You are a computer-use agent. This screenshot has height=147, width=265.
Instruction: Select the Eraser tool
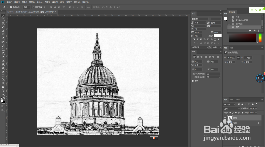point(3,57)
